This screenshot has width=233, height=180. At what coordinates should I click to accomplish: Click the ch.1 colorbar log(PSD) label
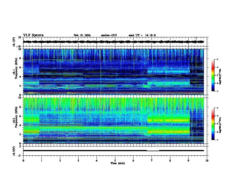click(220, 76)
